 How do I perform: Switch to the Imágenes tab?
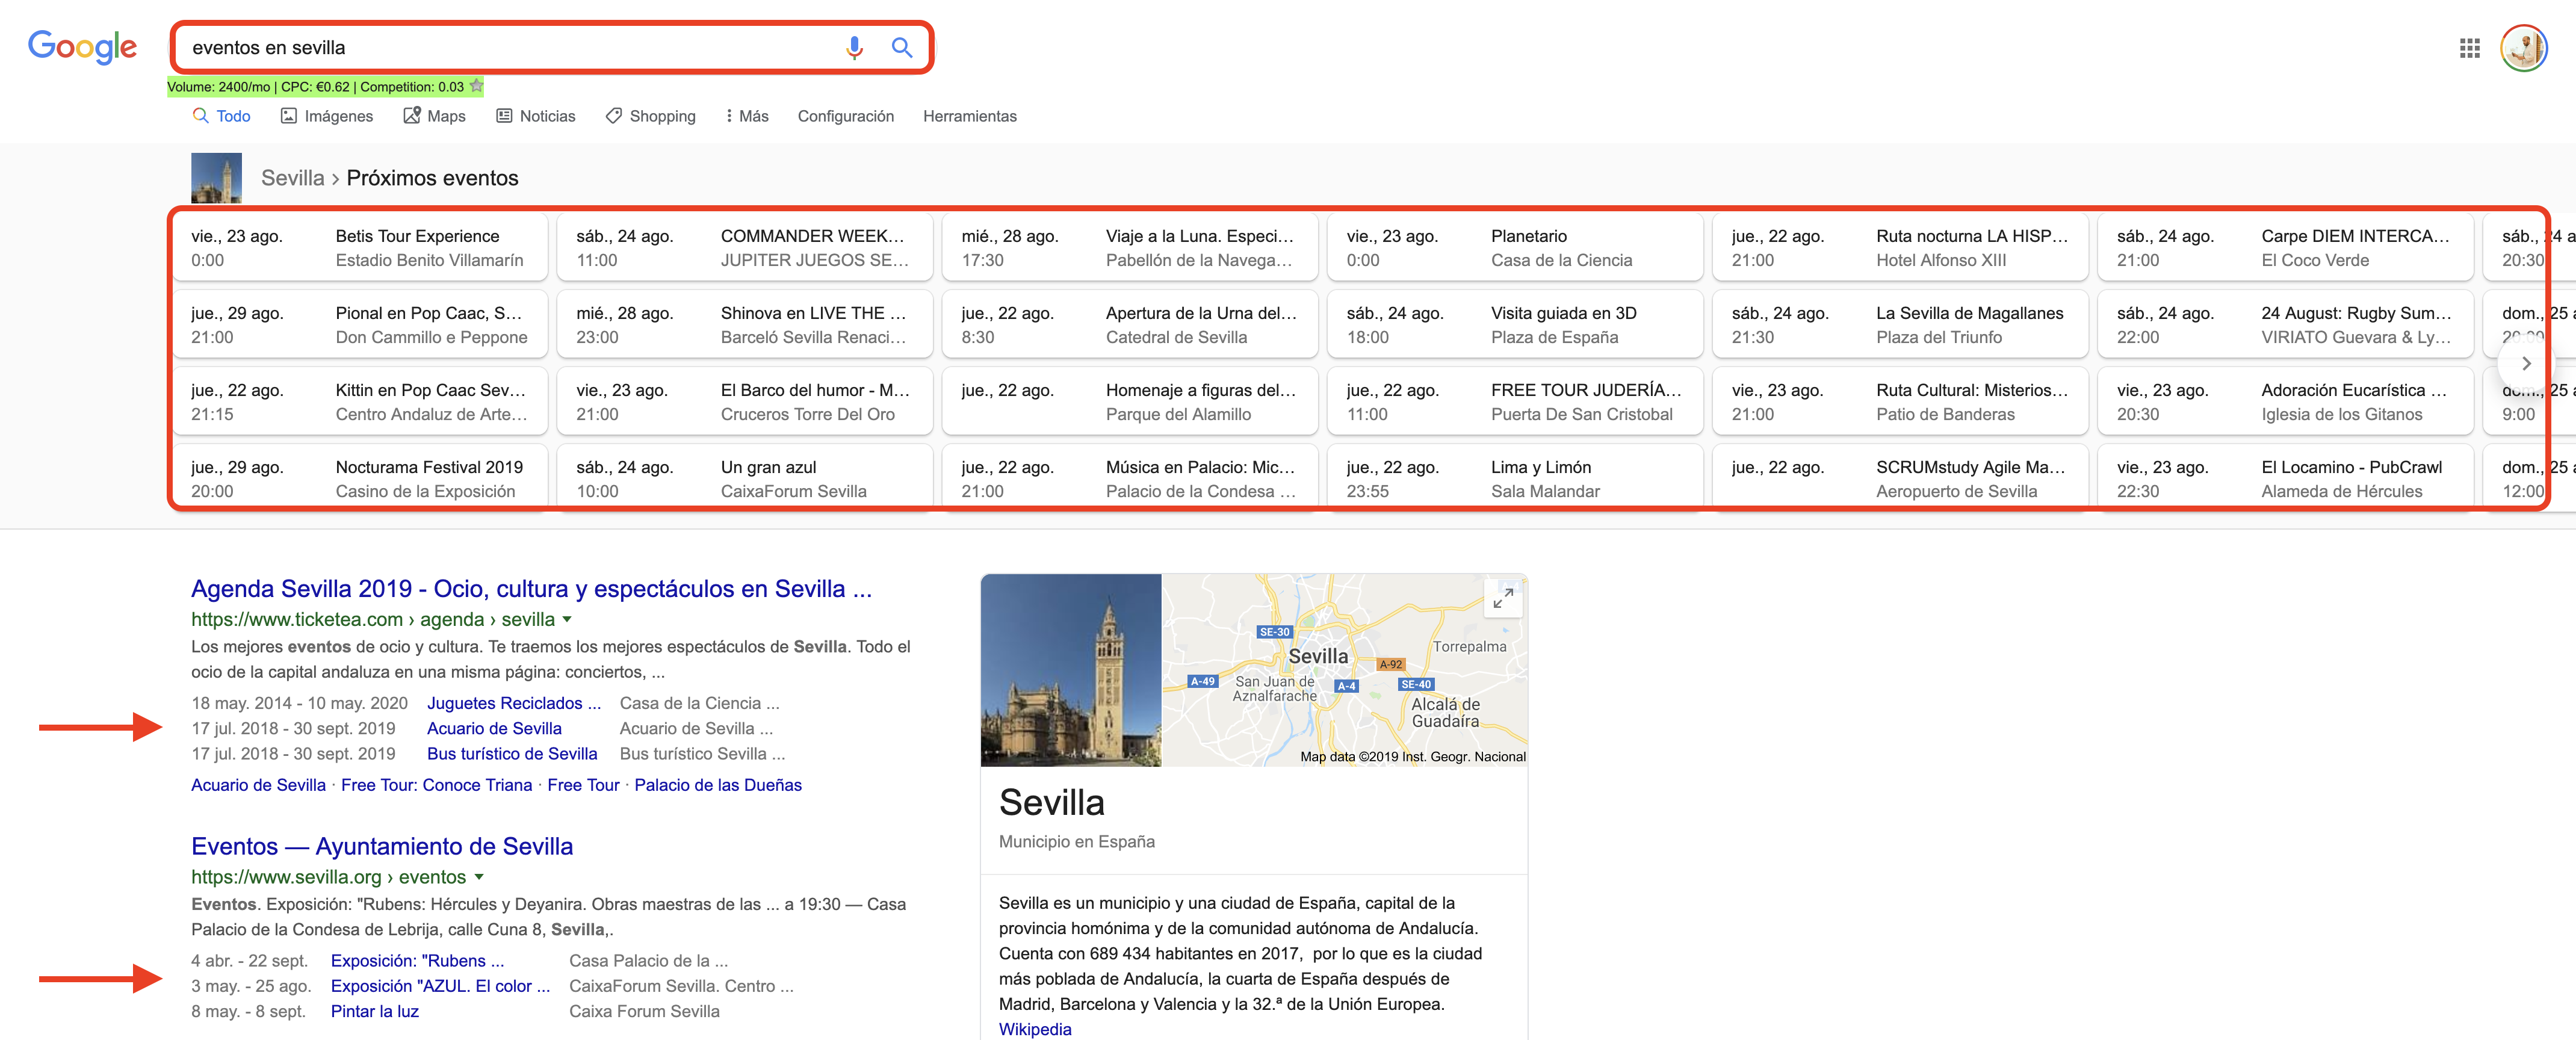326,116
